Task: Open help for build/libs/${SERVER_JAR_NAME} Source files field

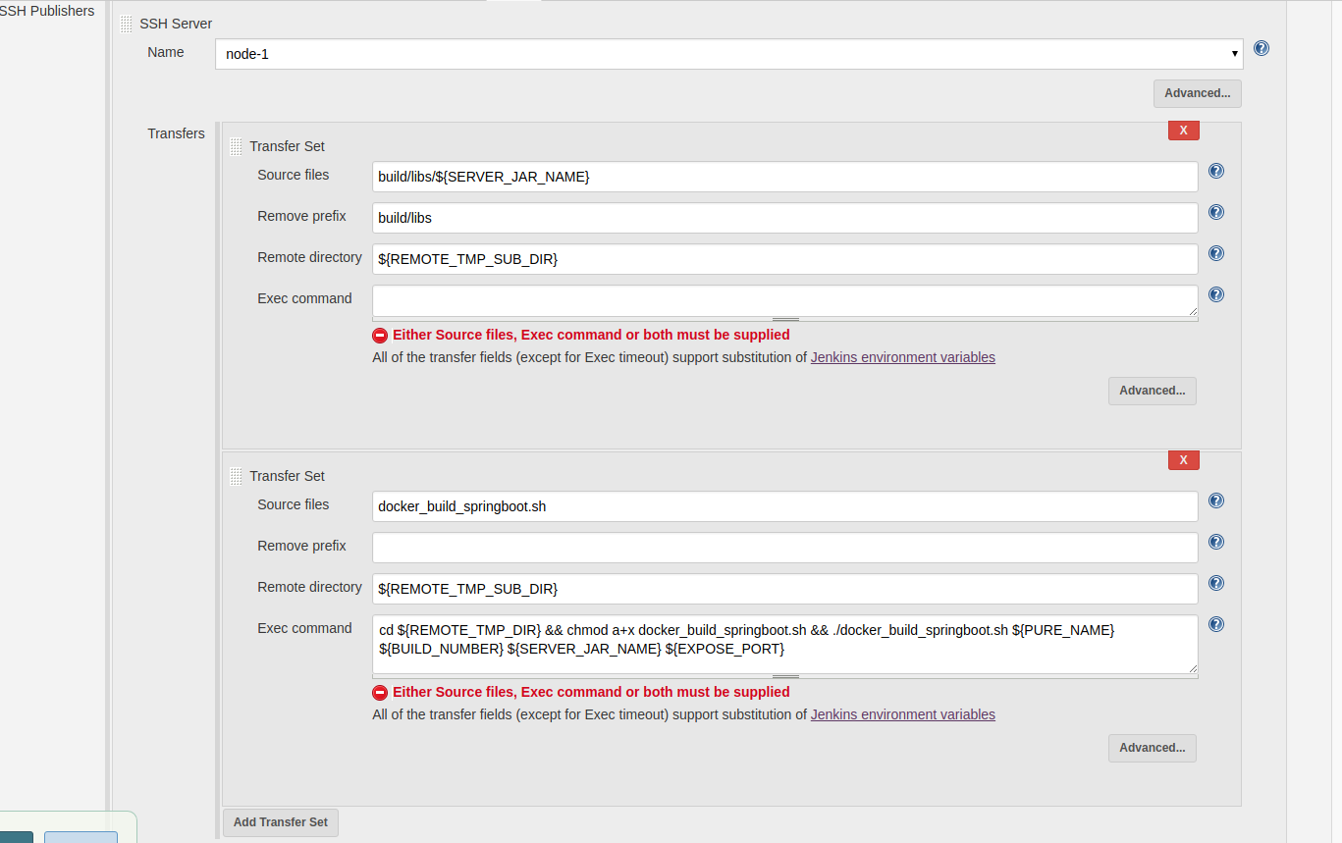Action: point(1215,171)
